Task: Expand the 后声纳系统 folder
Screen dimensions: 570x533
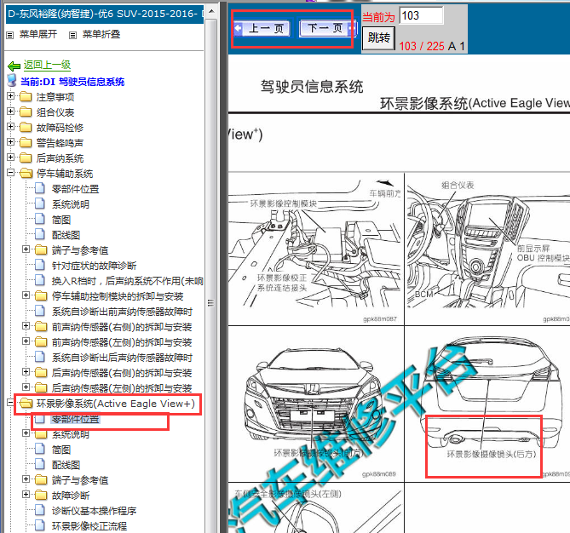Action: [10, 158]
